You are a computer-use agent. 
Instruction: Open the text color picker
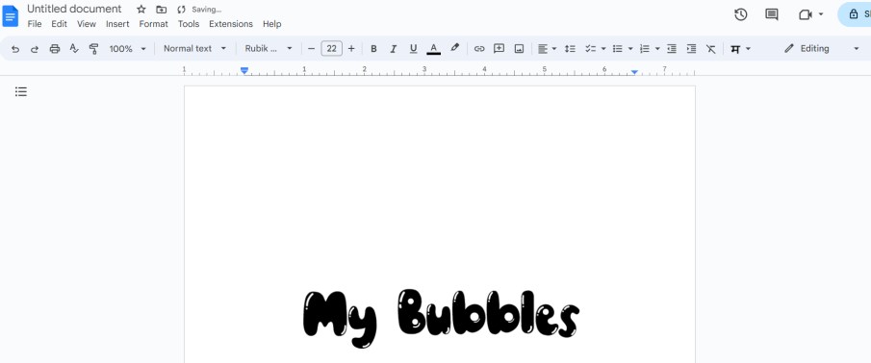pos(434,49)
